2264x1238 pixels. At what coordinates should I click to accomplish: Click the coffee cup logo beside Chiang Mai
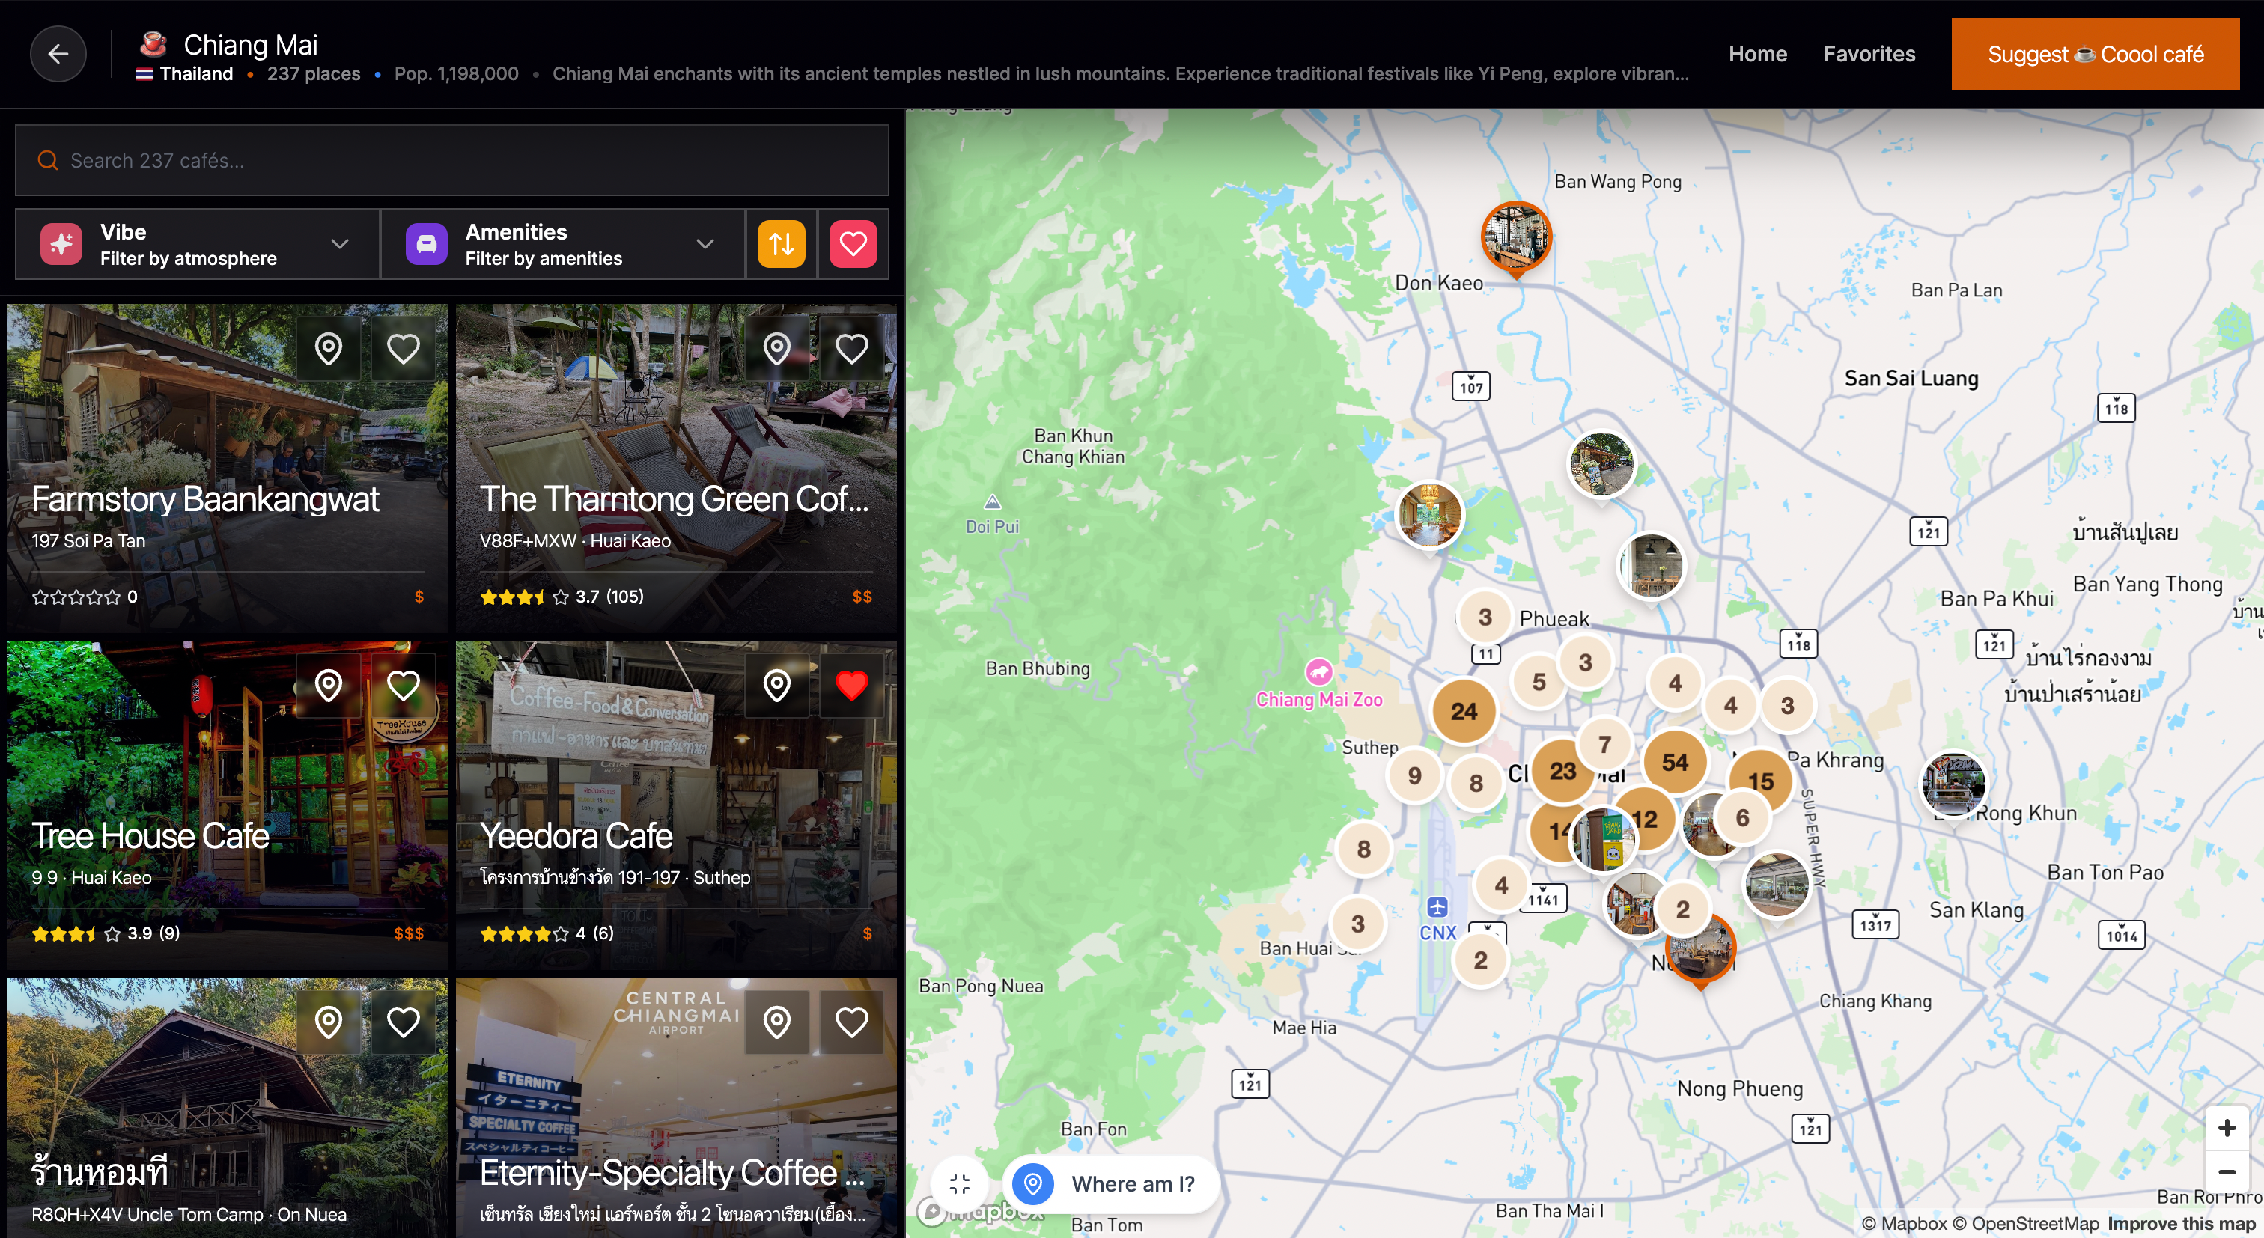[153, 43]
